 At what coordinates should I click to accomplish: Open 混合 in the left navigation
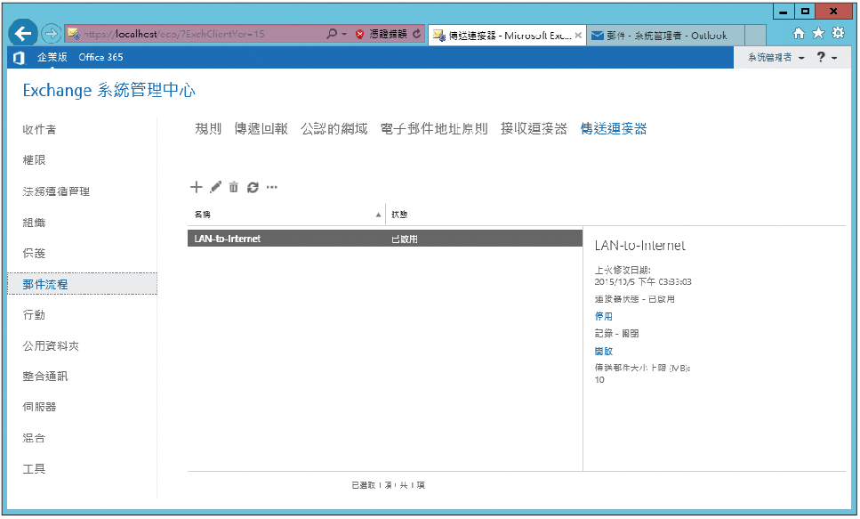[x=34, y=438]
